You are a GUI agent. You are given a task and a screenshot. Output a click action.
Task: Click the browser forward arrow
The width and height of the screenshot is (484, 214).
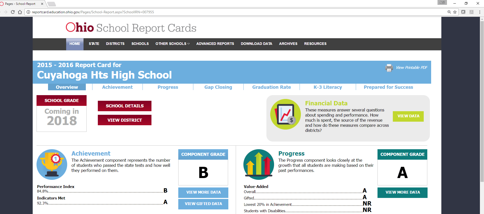tap(6, 12)
